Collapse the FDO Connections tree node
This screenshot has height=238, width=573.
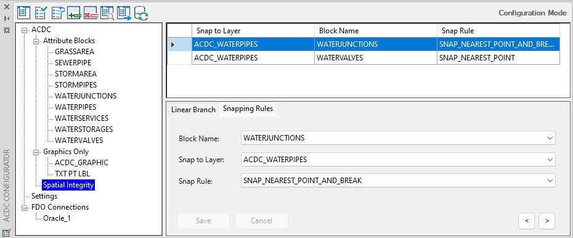pos(25,207)
